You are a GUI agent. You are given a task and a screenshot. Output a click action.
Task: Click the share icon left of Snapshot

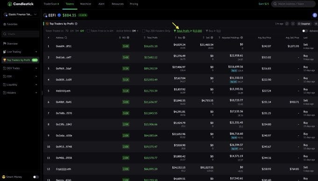point(293,24)
